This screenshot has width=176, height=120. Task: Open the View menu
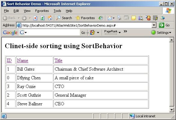27,11
